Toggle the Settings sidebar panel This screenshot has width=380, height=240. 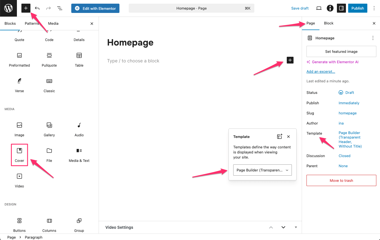341,8
